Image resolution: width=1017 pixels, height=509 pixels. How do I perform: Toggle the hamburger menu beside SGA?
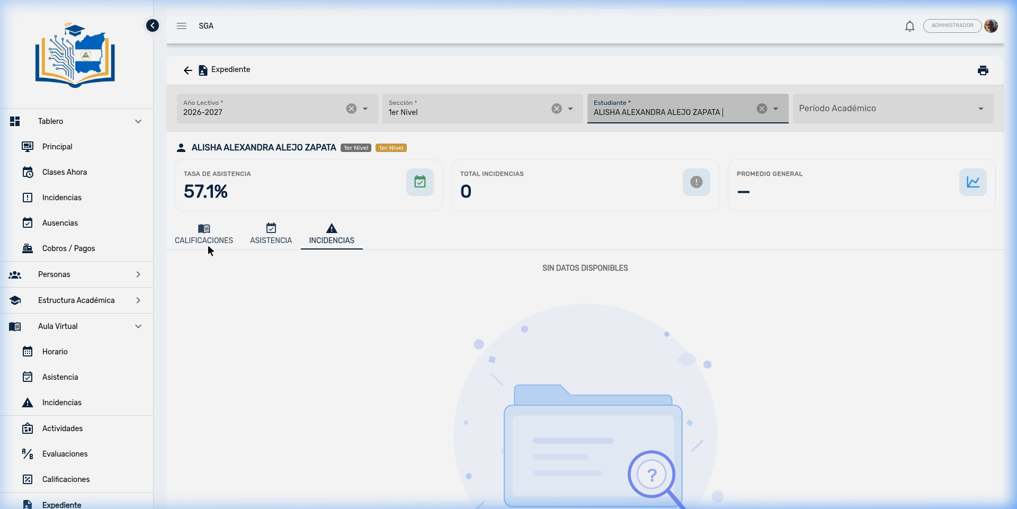pos(182,26)
